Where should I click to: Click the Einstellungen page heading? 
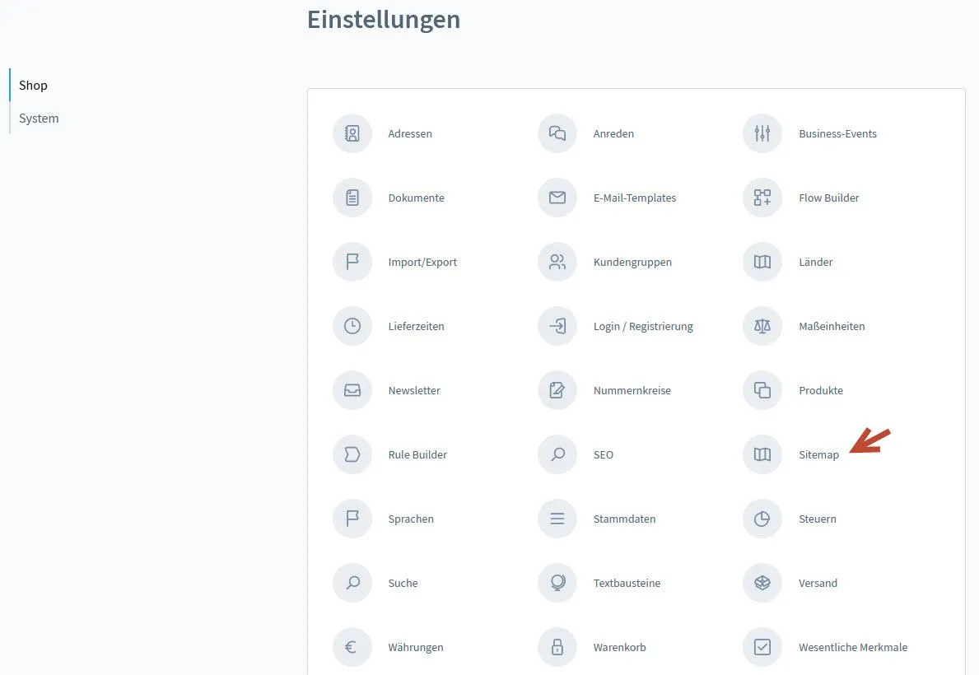(x=384, y=20)
